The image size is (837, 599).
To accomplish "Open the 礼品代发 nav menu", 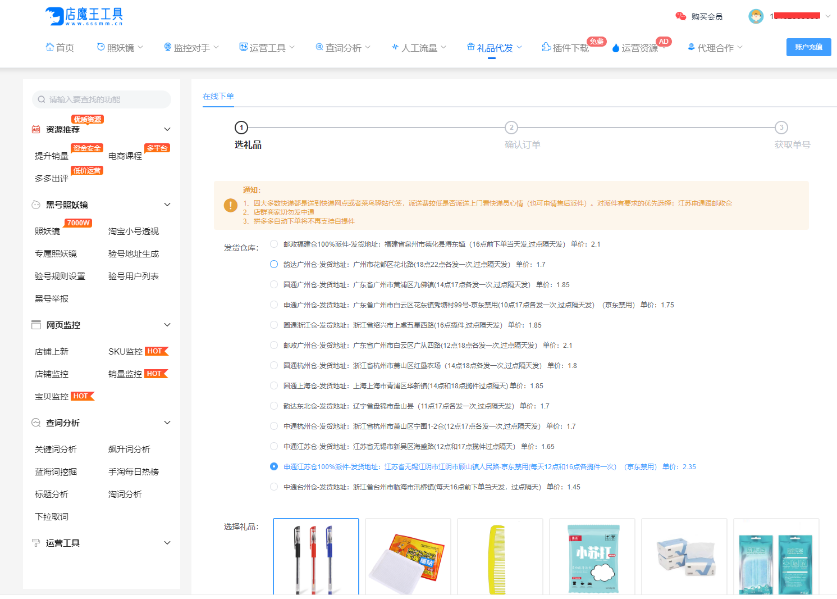I will pyautogui.click(x=495, y=48).
